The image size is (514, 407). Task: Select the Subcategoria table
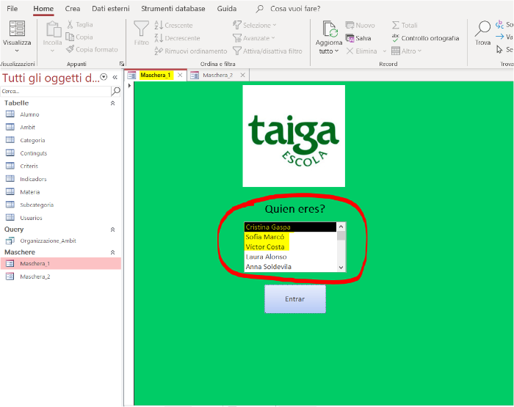pyautogui.click(x=37, y=205)
